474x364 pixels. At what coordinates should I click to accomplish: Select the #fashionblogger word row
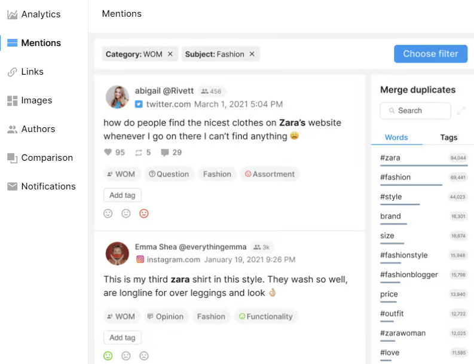(x=424, y=276)
